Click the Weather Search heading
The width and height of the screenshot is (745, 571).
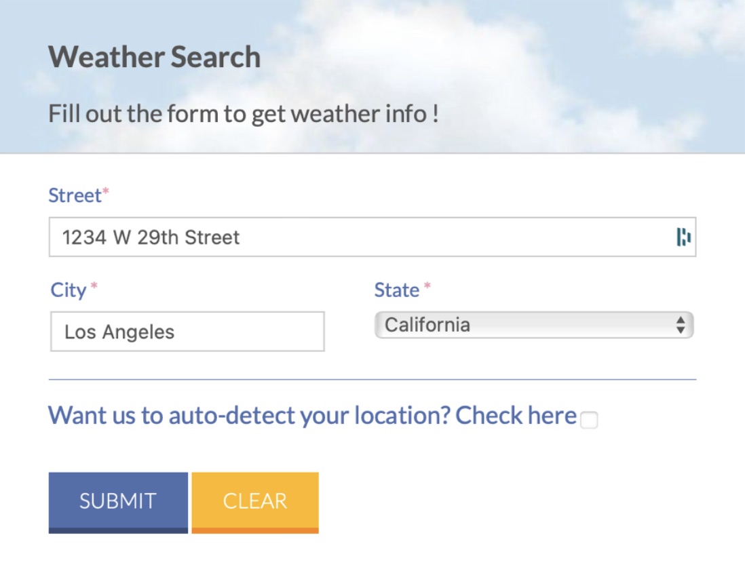(155, 57)
